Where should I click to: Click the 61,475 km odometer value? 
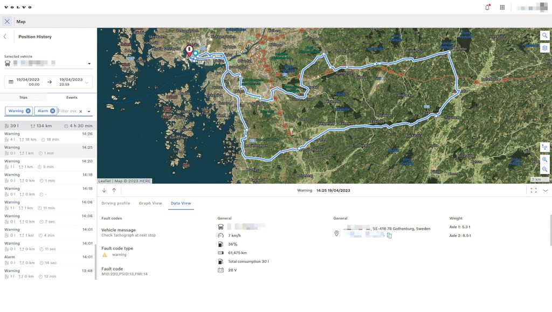[x=237, y=253]
